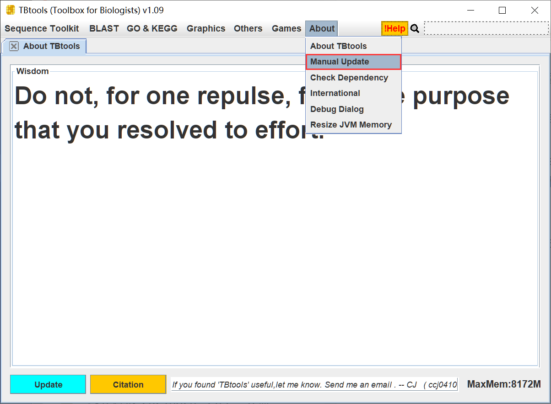Close the About TBtools tab
The image size is (551, 404).
[14, 46]
